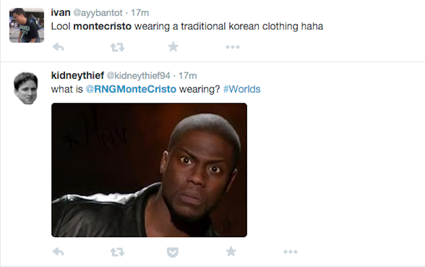This screenshot has width=425, height=267.
Task: Retweet ivan's montecristo tweet
Action: click(117, 47)
